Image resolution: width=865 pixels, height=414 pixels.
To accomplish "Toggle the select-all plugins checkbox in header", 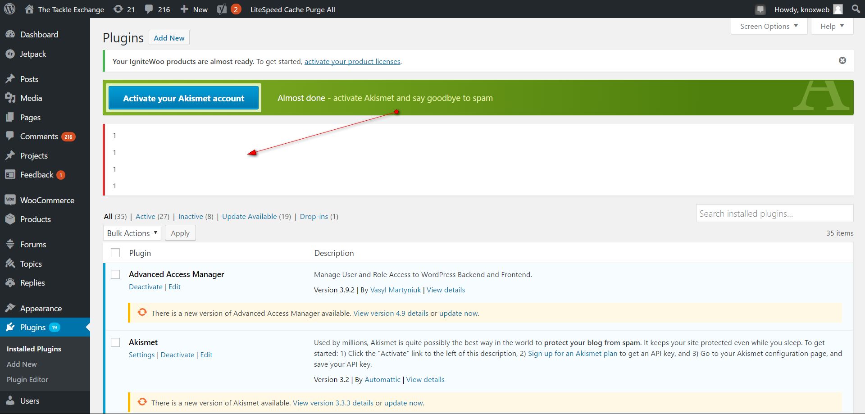I will (x=115, y=253).
